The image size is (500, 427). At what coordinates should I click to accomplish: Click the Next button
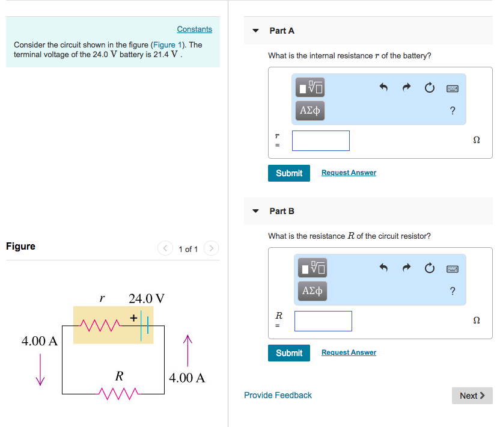point(472,395)
